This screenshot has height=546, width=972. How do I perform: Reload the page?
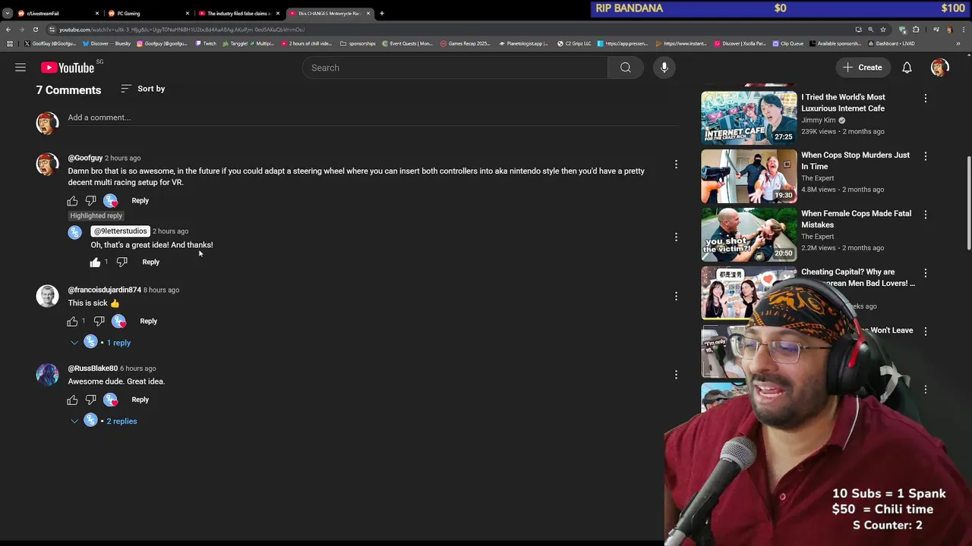(35, 30)
